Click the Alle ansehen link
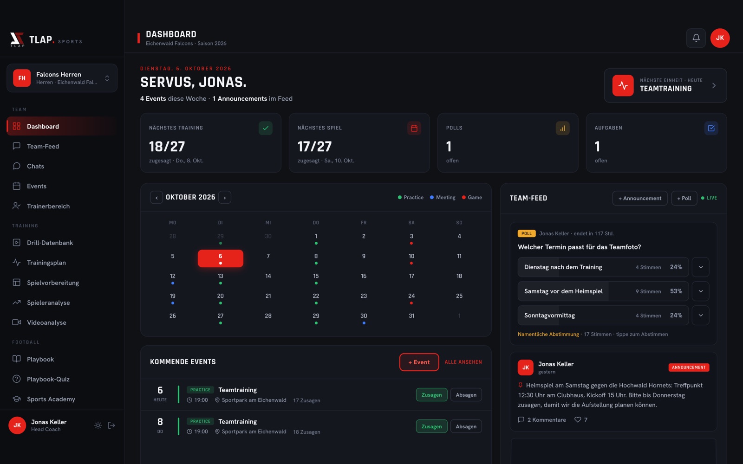 point(463,362)
